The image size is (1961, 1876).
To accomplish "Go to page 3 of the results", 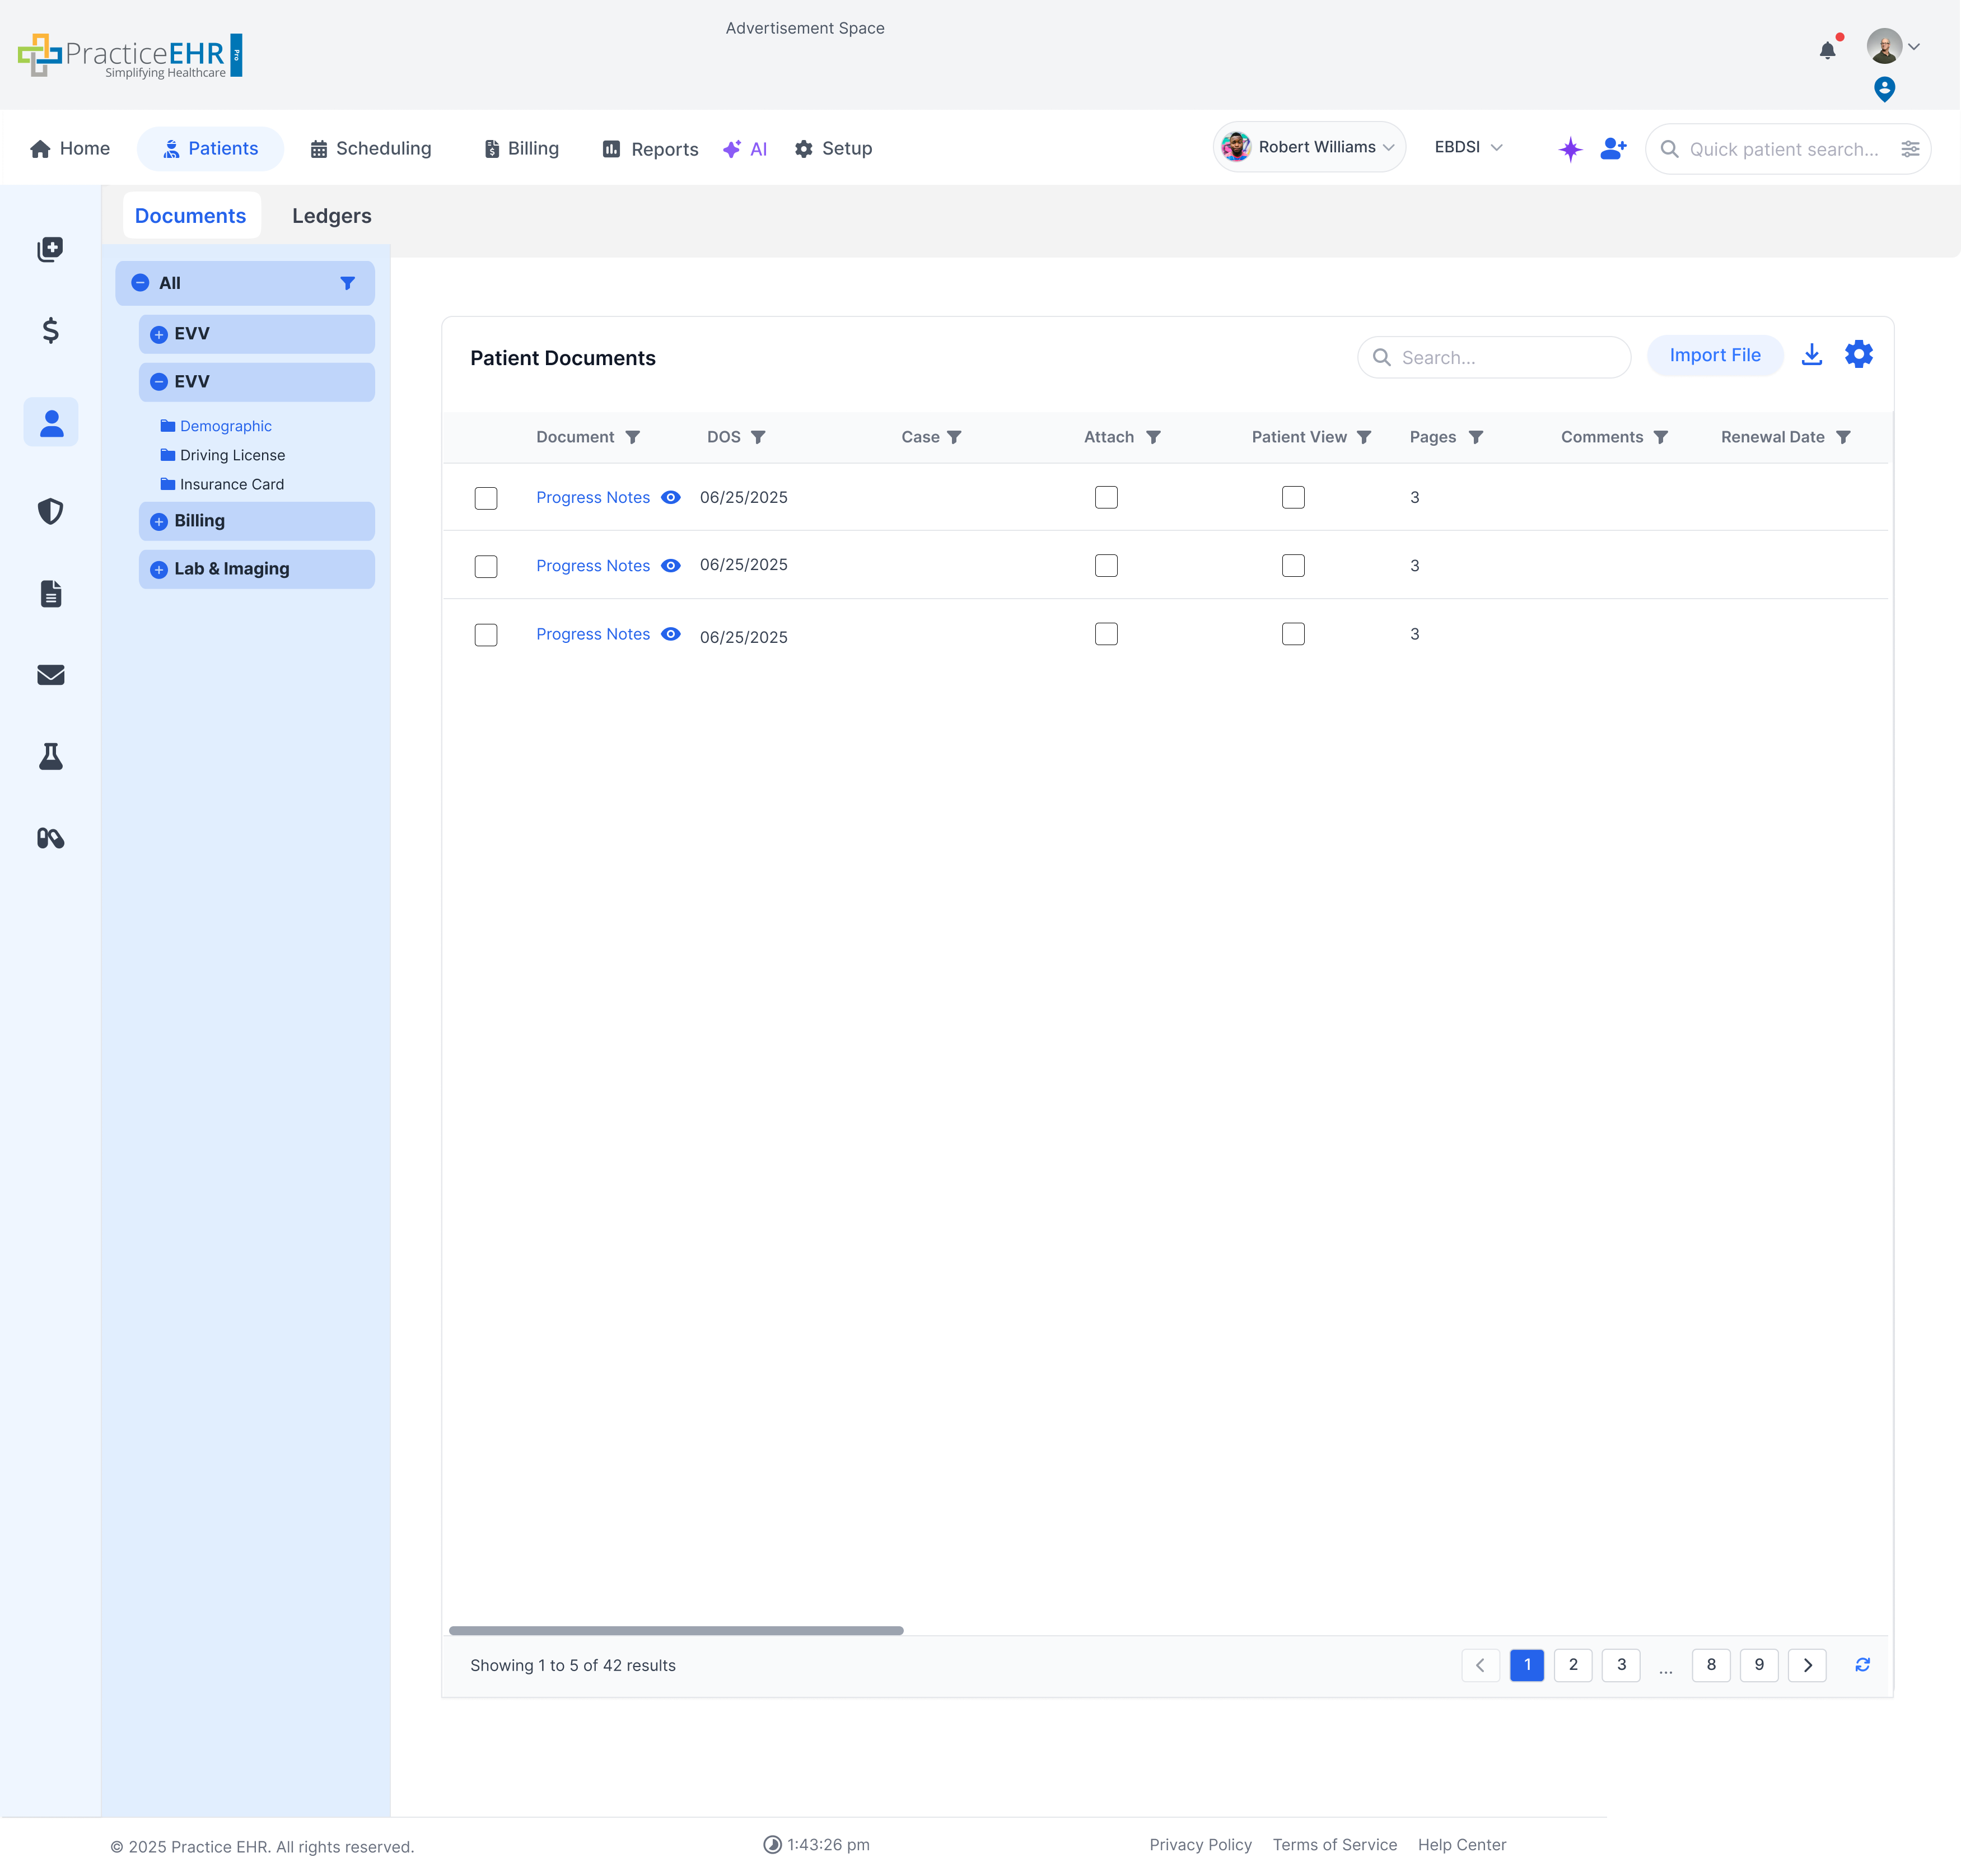I will [x=1621, y=1665].
